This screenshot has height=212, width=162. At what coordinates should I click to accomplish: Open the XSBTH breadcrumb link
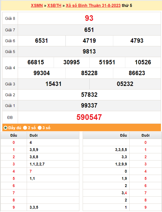[x=54, y=5]
